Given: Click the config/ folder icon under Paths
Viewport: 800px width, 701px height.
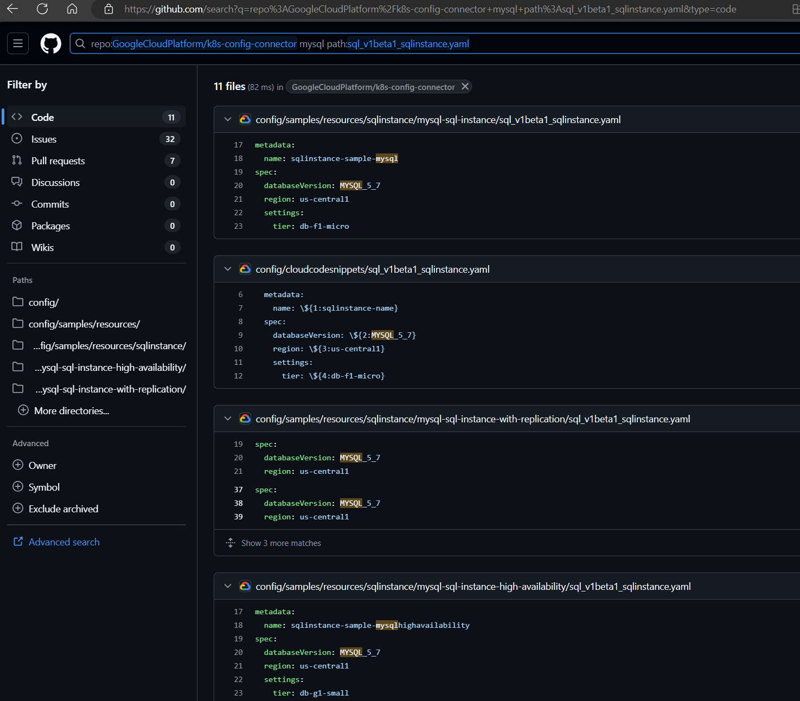Looking at the screenshot, I should tap(18, 302).
